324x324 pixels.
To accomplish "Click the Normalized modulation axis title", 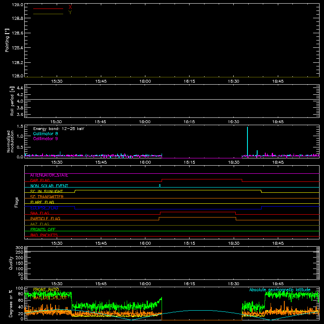I will pyautogui.click(x=10, y=141).
